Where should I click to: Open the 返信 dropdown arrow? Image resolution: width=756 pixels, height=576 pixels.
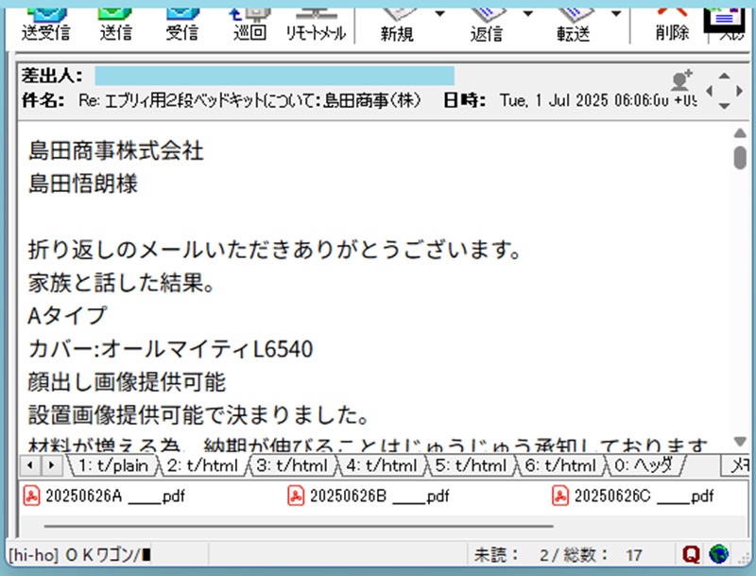pos(527,14)
